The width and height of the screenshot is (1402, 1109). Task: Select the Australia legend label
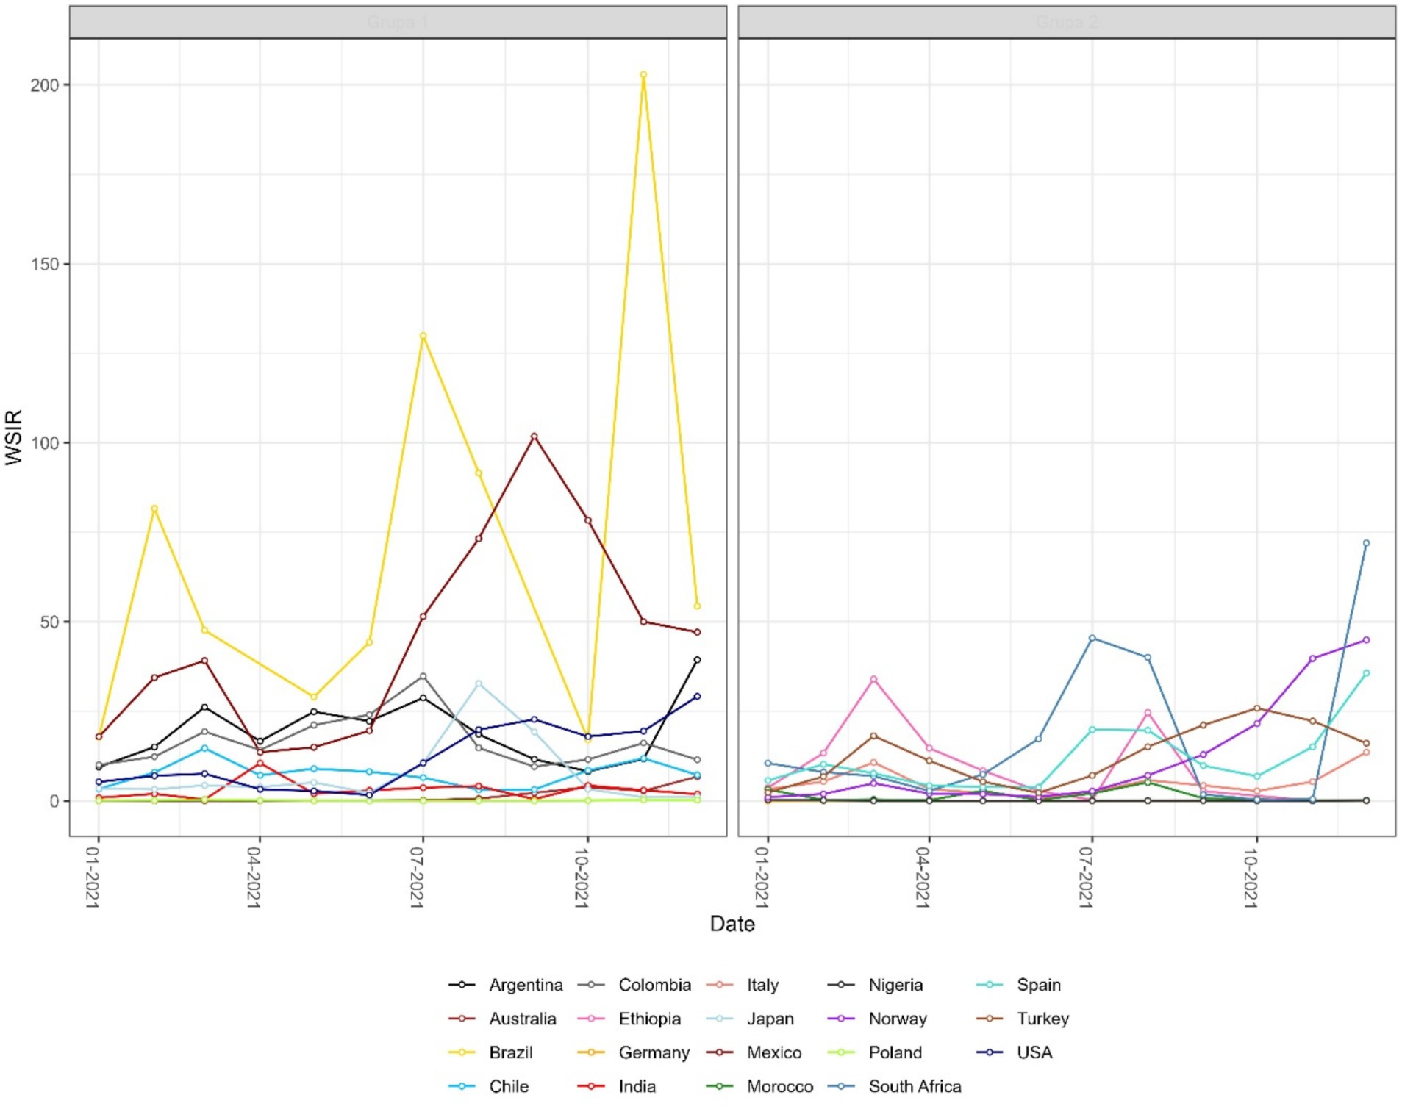pos(523,1019)
